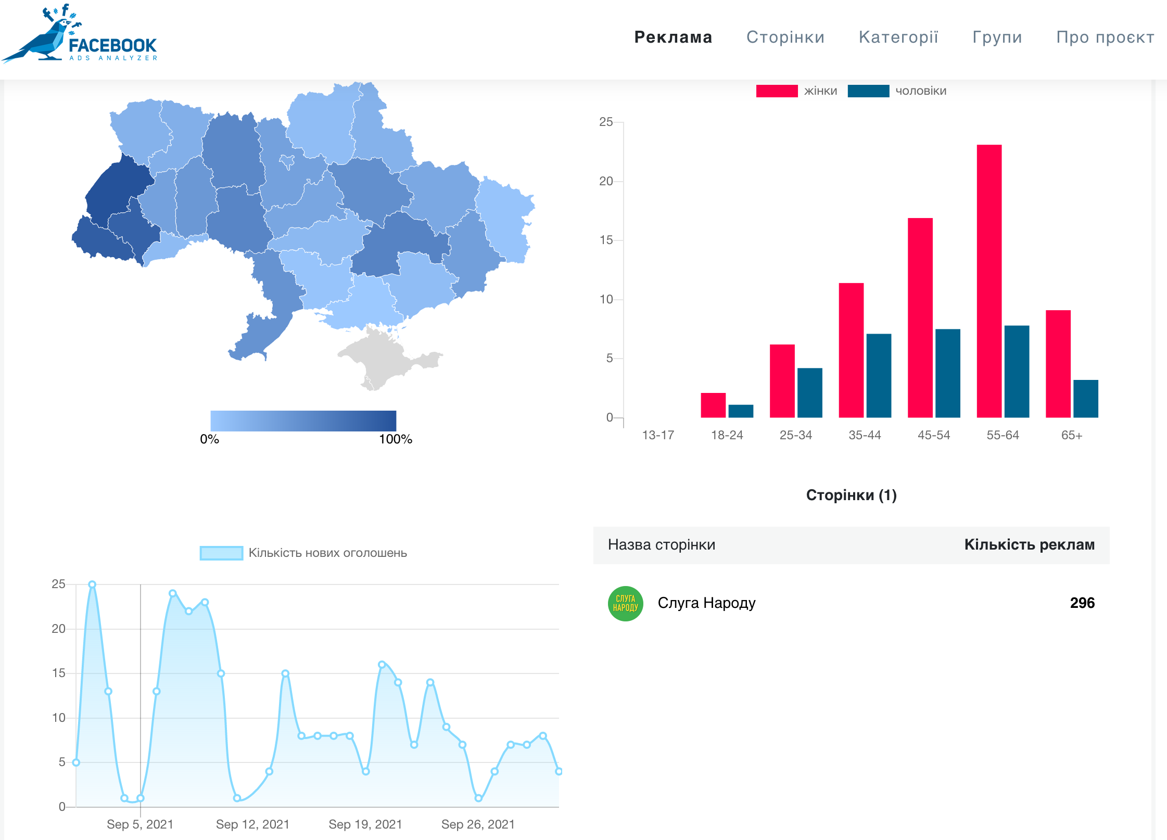Screen dimensions: 1167x840
Task: Toggle the жінки red legend swatch
Action: tap(776, 91)
